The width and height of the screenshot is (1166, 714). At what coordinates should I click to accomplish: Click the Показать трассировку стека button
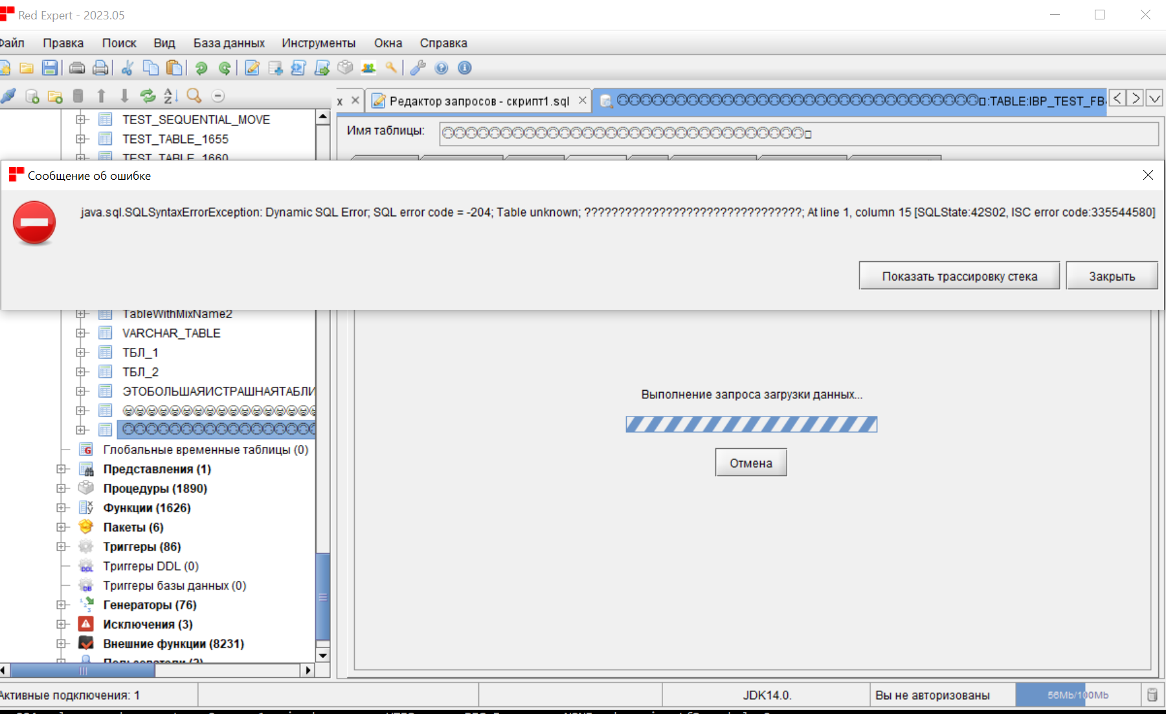[x=959, y=276]
